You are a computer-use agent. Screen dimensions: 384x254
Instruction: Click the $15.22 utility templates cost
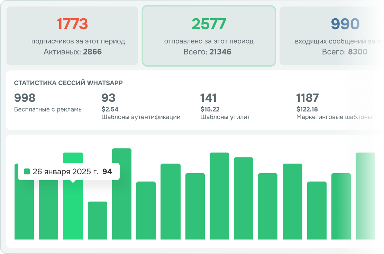click(210, 109)
